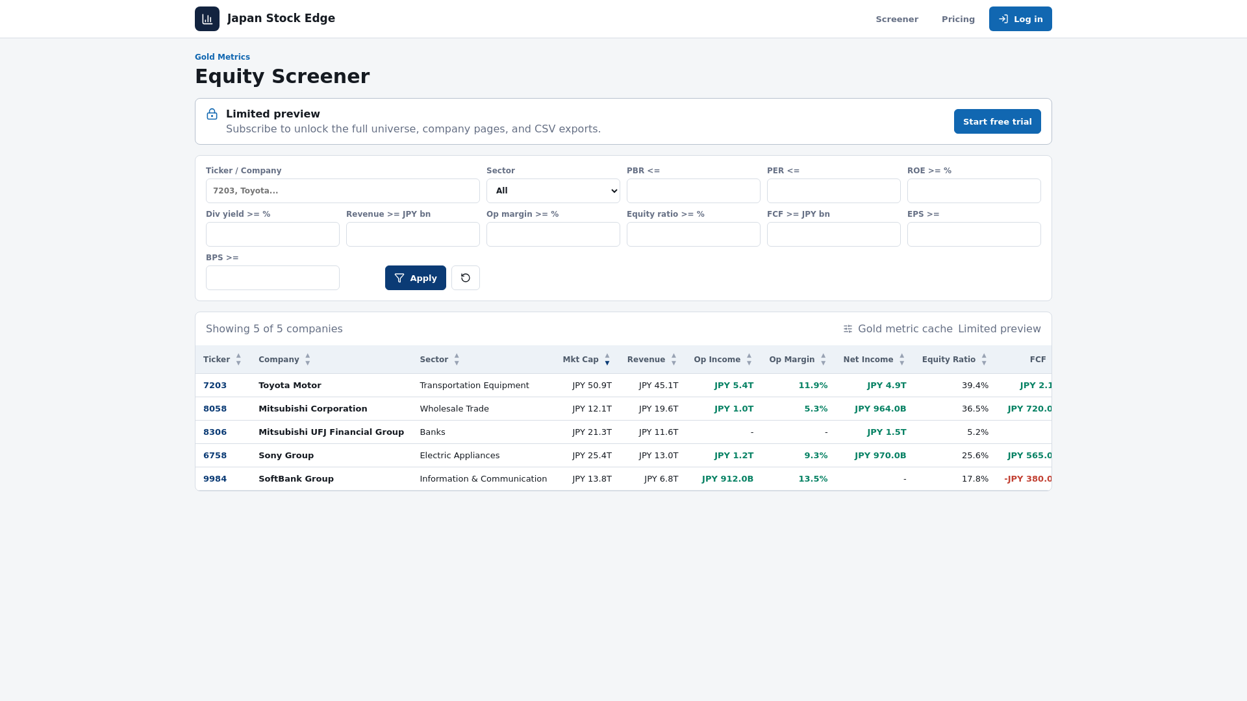
Task: Open ticker 9984 link
Action: click(215, 479)
